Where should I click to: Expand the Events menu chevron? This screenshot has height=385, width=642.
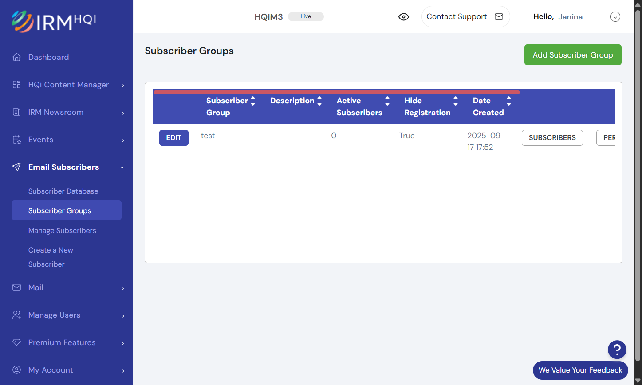coord(123,140)
